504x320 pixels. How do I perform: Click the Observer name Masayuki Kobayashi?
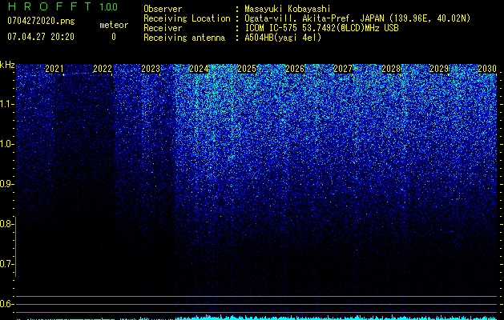click(288, 10)
